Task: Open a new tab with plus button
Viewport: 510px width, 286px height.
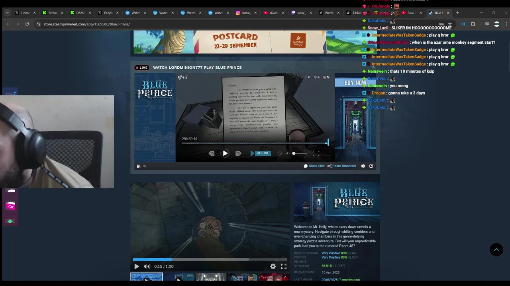Action: pyautogui.click(x=457, y=13)
